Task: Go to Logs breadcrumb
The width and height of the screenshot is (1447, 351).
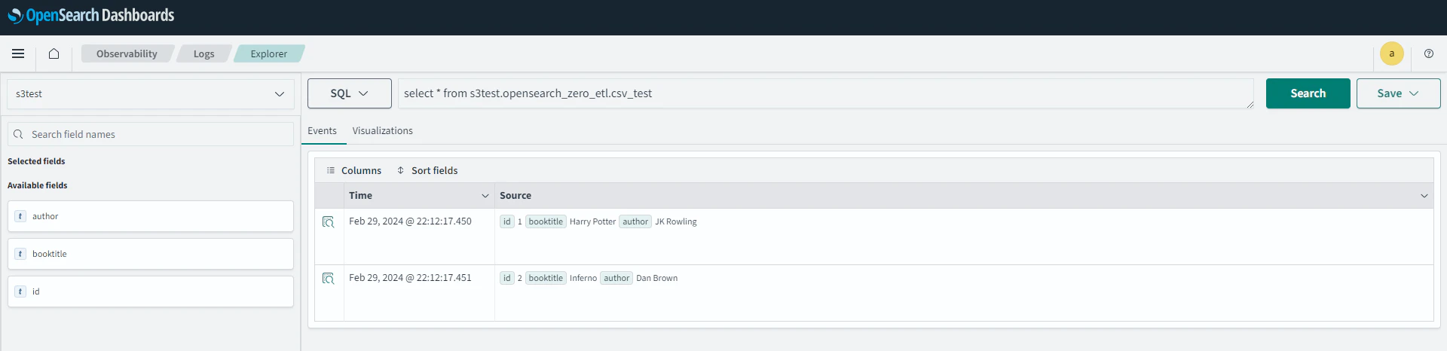Action: coord(203,53)
